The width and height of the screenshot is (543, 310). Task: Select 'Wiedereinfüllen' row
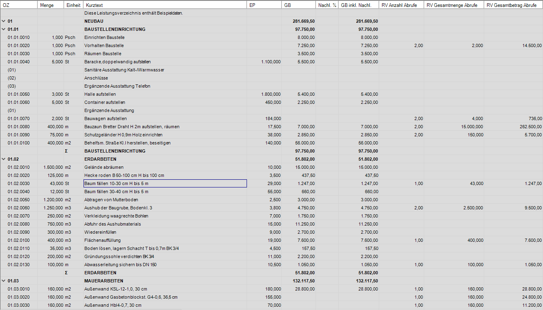pos(271,232)
